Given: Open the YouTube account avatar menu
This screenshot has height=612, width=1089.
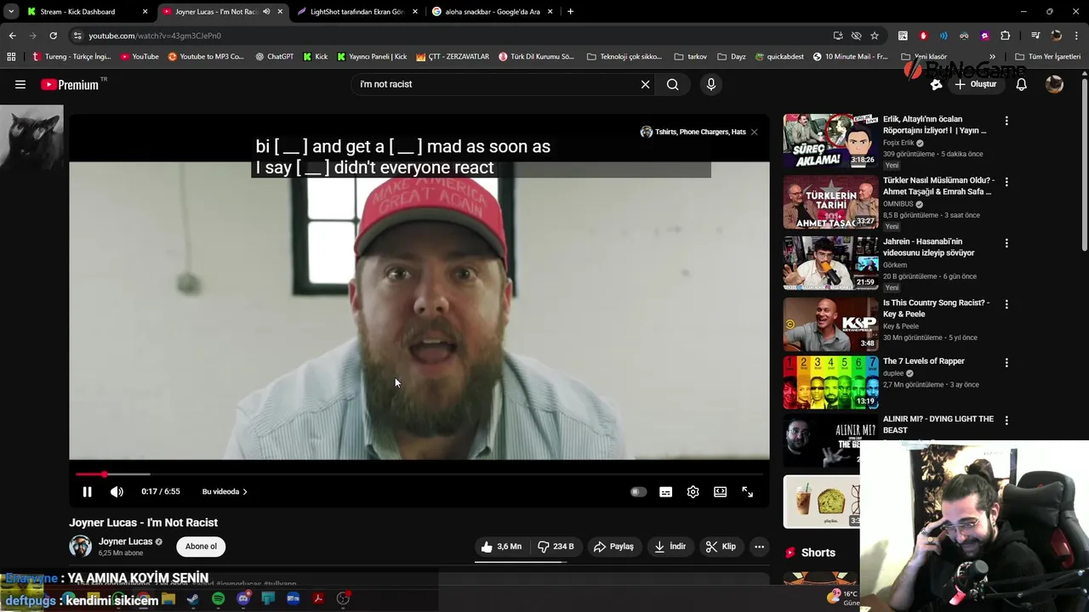Looking at the screenshot, I should (x=1054, y=84).
